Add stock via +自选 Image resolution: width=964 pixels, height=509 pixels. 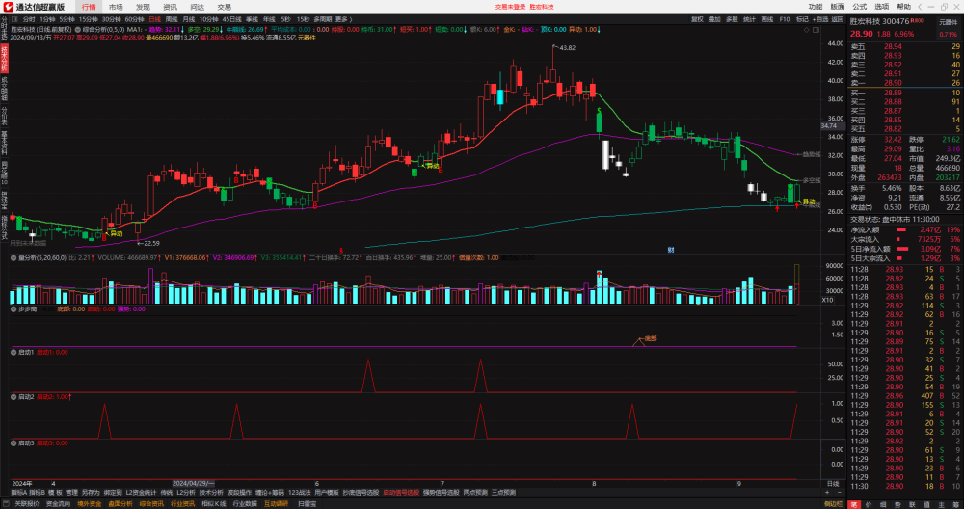click(x=820, y=19)
